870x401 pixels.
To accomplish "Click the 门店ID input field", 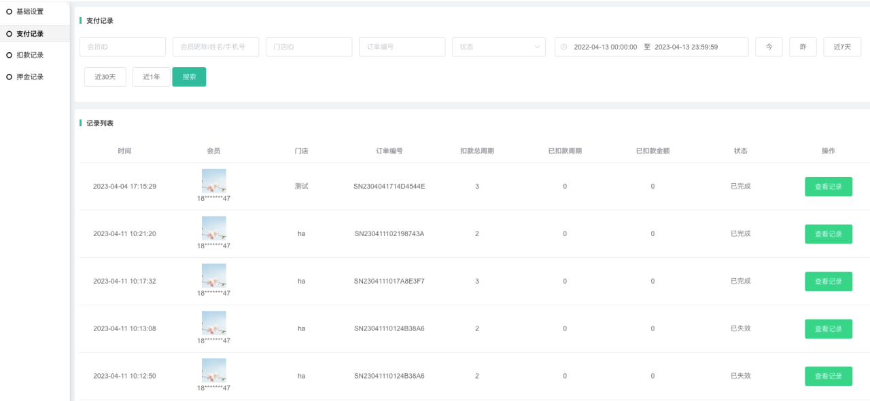I will tap(309, 47).
